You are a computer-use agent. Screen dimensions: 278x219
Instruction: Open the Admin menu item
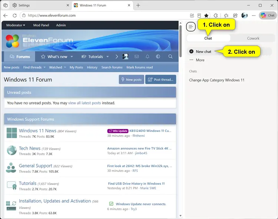coord(61,25)
